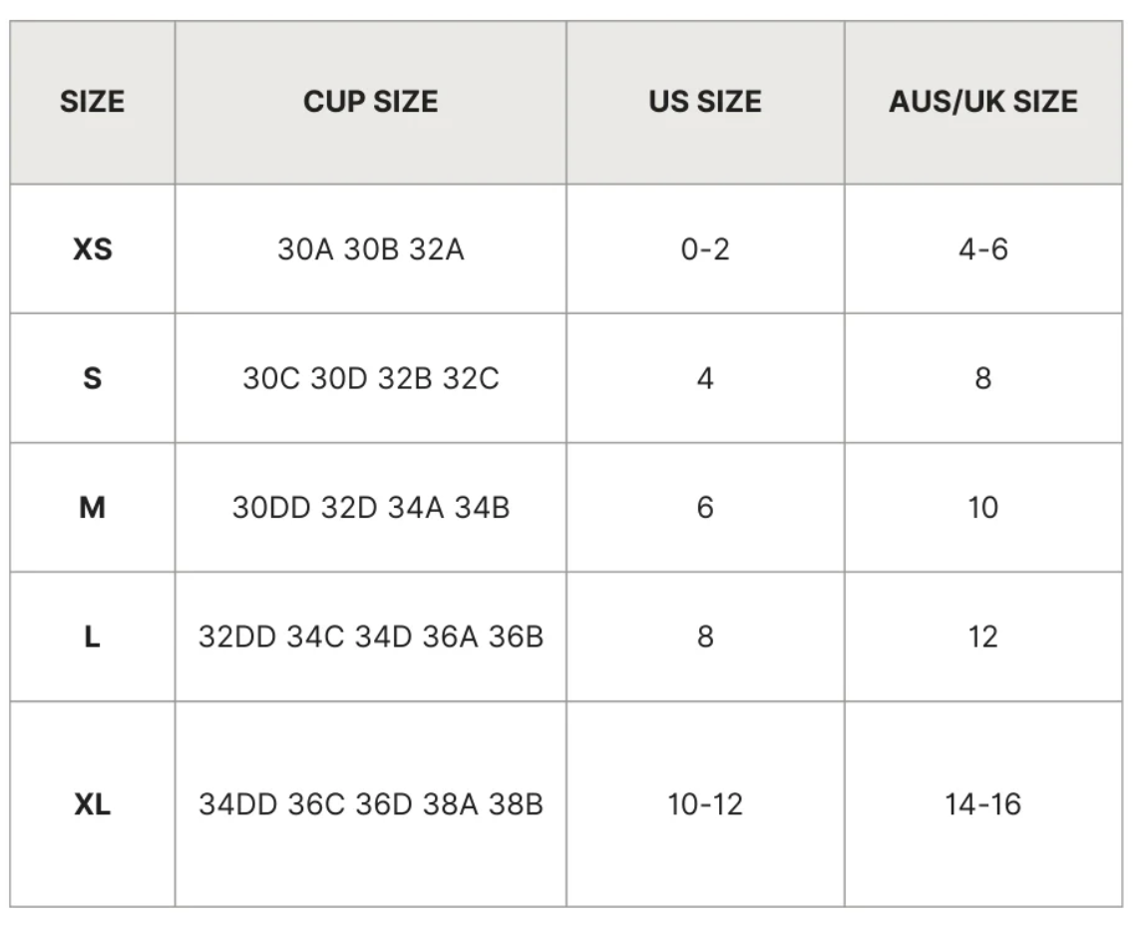Click cup sizes 30A 30B 32A
Image resolution: width=1135 pixels, height=926 pixels.
370,248
